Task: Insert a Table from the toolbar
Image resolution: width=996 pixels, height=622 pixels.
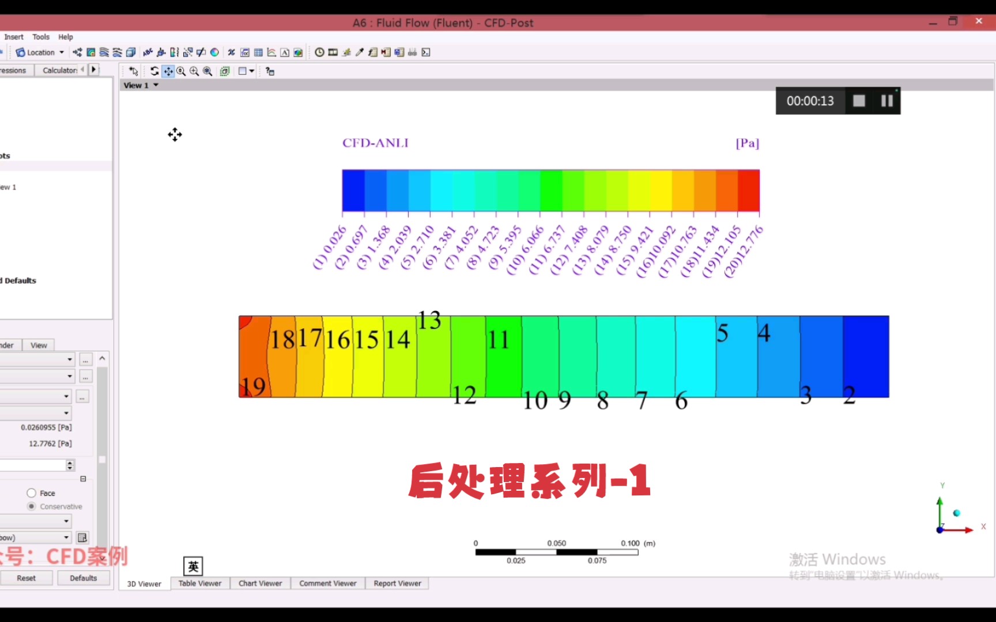Action: [258, 52]
